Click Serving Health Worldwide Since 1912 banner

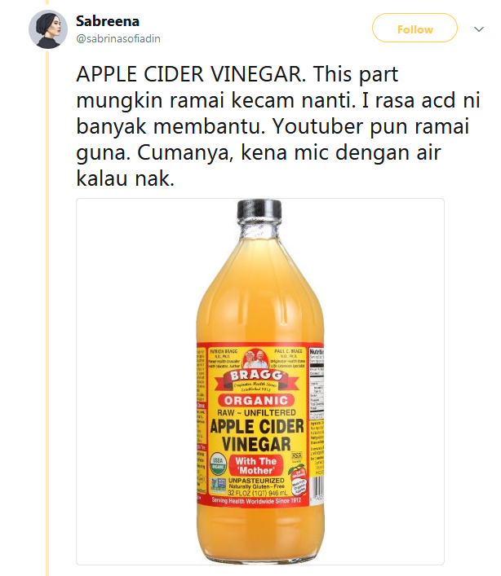pos(256,500)
